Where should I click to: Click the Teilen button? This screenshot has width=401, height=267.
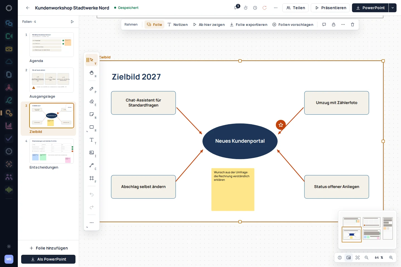click(295, 8)
